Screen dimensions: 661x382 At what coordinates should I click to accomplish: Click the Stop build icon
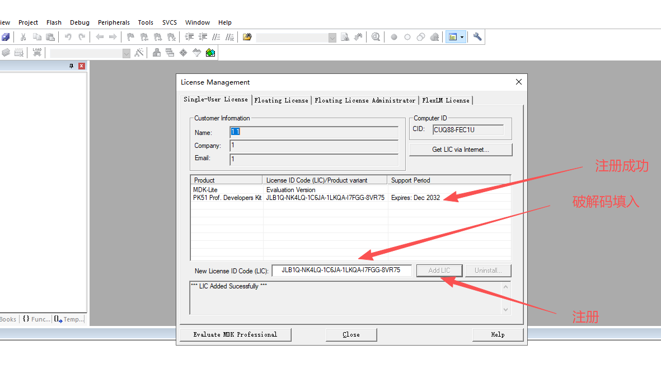pyautogui.click(x=19, y=53)
